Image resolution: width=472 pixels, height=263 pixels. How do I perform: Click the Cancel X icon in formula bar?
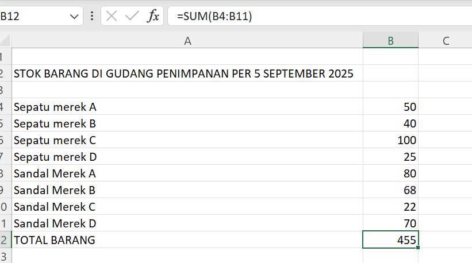[x=112, y=17]
